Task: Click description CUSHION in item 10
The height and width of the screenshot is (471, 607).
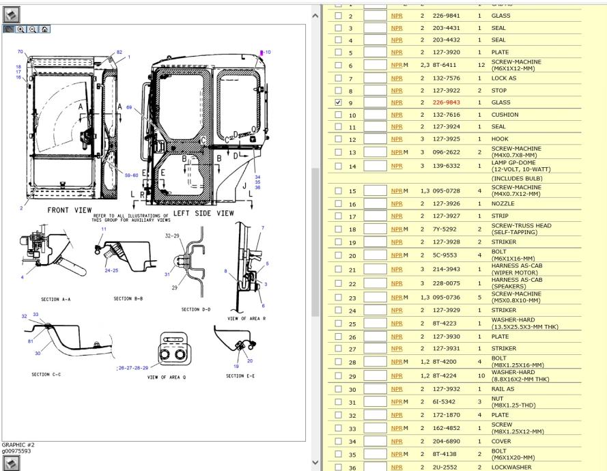Action: tap(505, 115)
